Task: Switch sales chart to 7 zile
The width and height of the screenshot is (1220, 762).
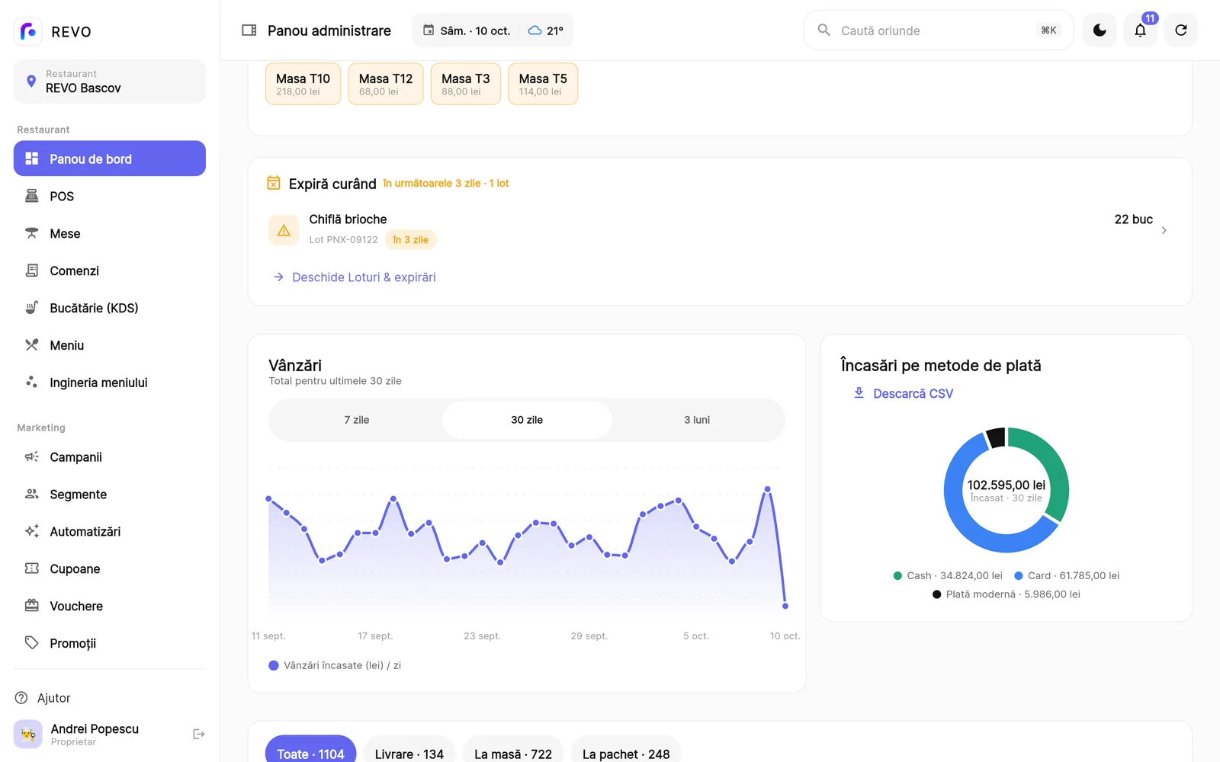Action: (x=356, y=420)
